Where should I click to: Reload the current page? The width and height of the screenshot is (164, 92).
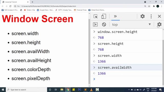click(10, 6)
